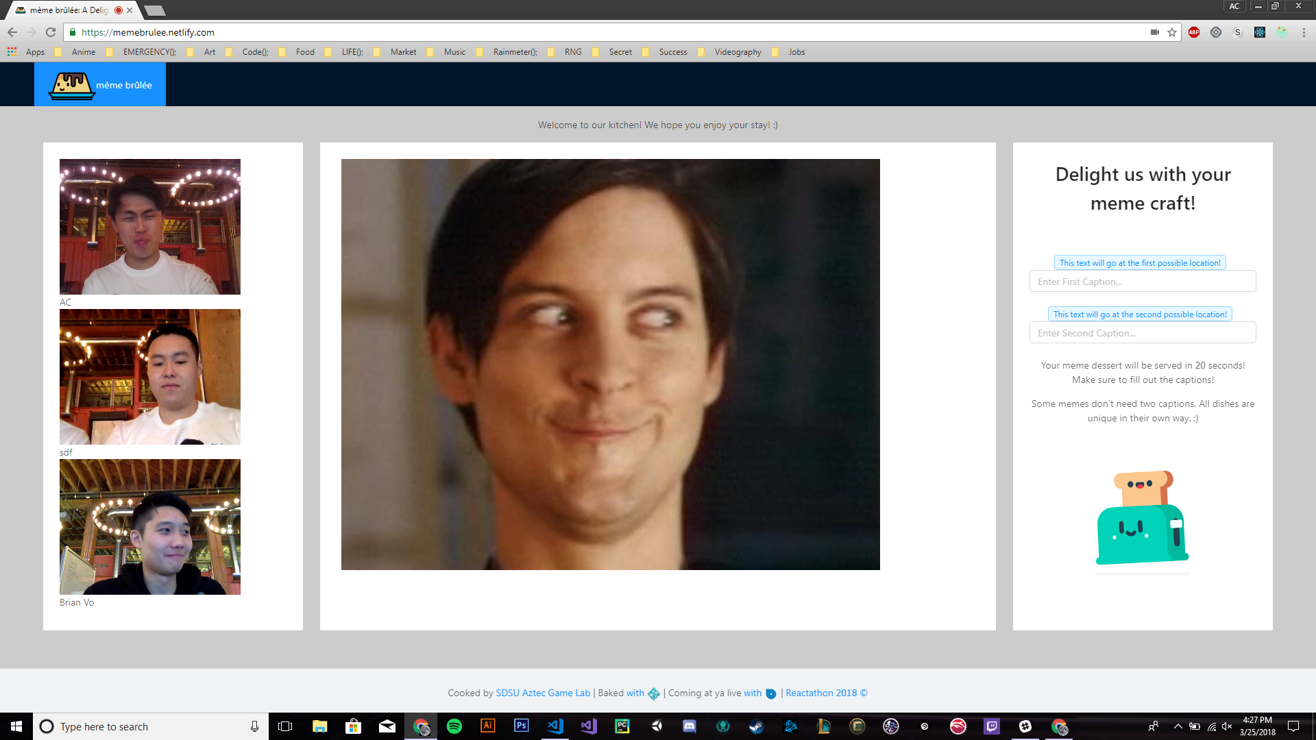Screen dimensions: 1316x740
Task: Click the Adblock Plus extension icon
Action: [x=1194, y=32]
